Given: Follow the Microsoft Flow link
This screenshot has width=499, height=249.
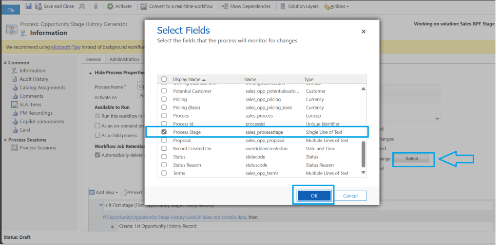Looking at the screenshot, I should click(66, 47).
